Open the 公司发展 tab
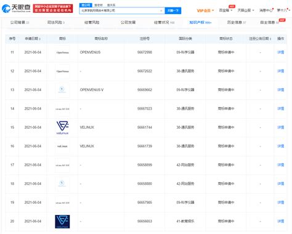292x234 pixels. (x=128, y=22)
